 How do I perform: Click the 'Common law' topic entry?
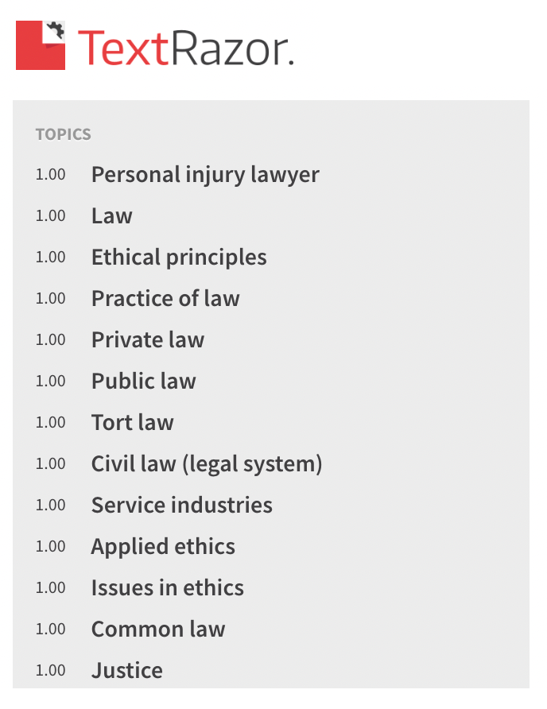click(157, 629)
